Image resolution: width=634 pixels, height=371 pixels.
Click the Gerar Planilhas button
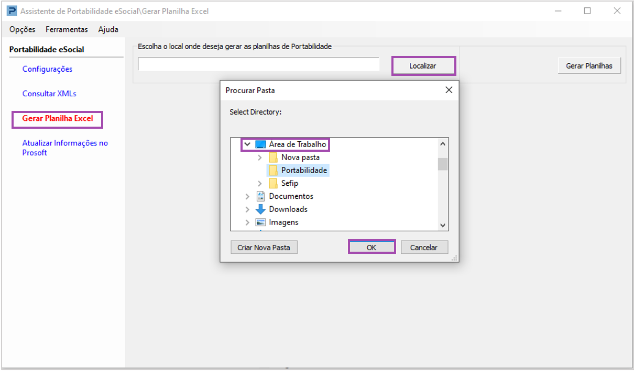(x=589, y=66)
